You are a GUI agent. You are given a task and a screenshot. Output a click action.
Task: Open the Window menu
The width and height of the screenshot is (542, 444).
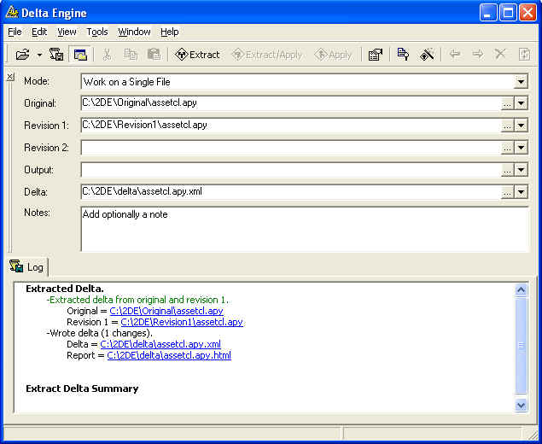click(134, 32)
